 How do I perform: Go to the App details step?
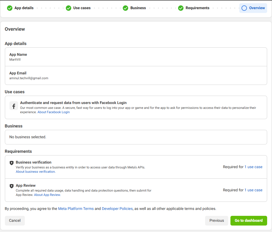(24, 8)
